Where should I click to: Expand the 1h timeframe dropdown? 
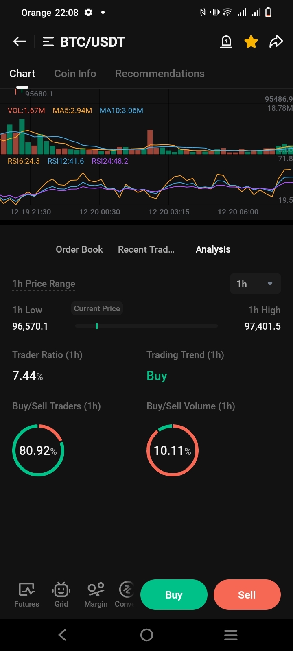pyautogui.click(x=256, y=284)
